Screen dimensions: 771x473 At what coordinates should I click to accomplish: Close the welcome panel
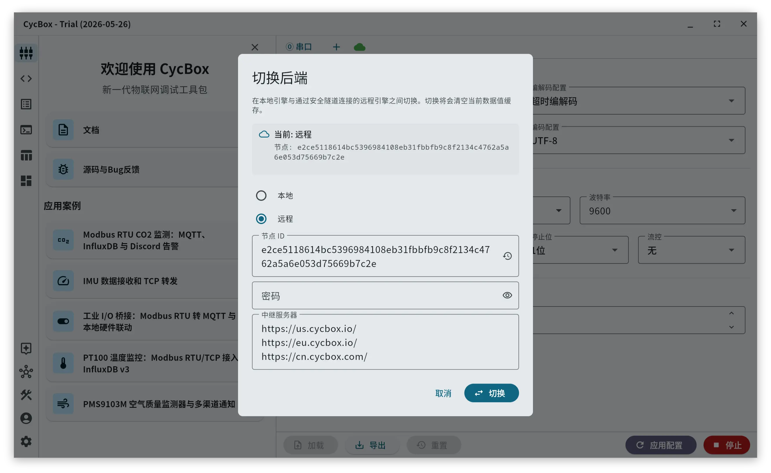(255, 47)
